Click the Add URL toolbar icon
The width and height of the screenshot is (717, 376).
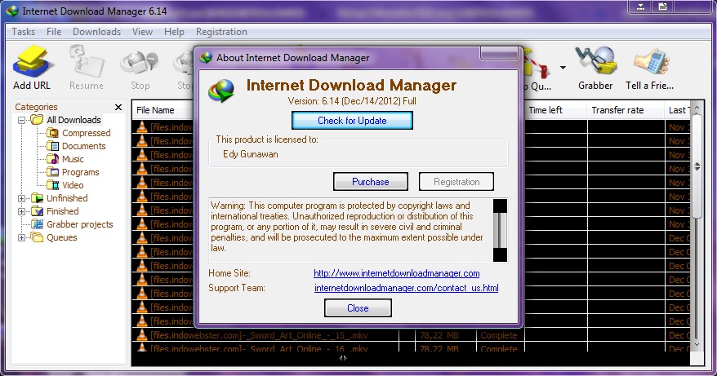point(31,69)
